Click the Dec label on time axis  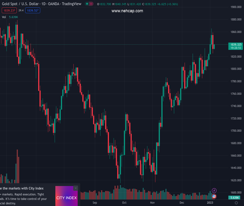coord(182,203)
